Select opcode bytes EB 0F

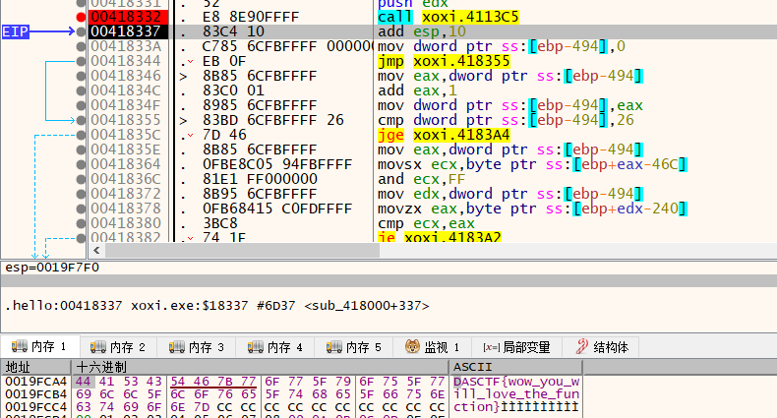(224, 61)
